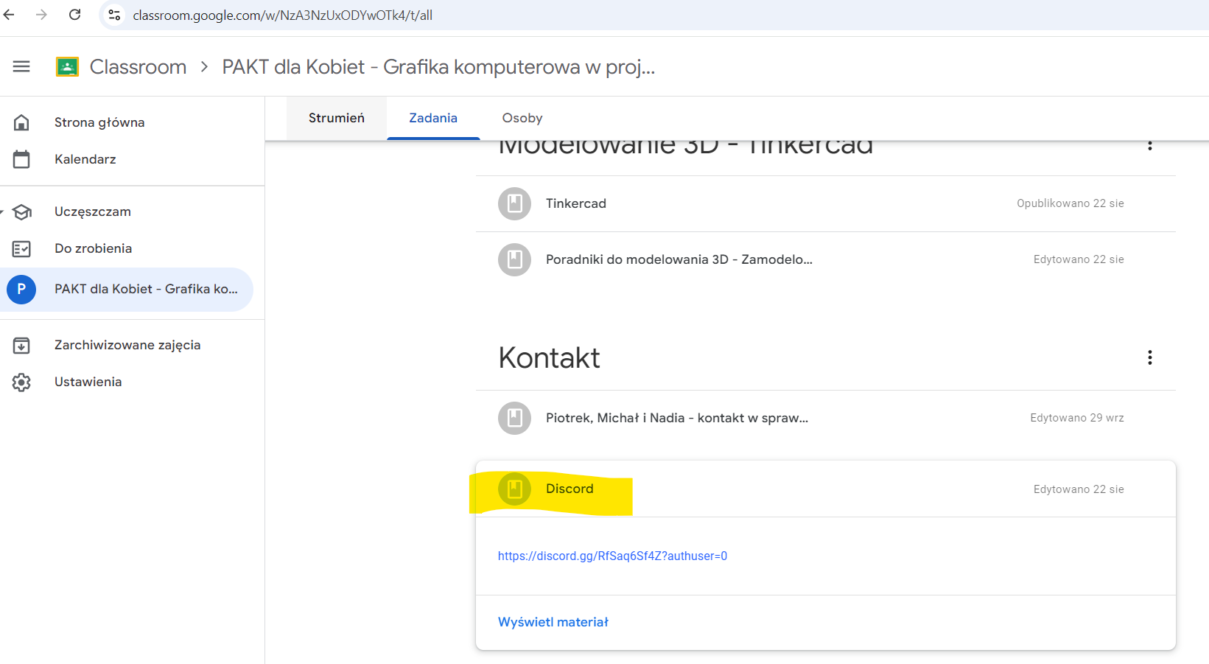Click the archive icon in sidebar
Viewport: 1209px width, 664px height.
pos(21,345)
